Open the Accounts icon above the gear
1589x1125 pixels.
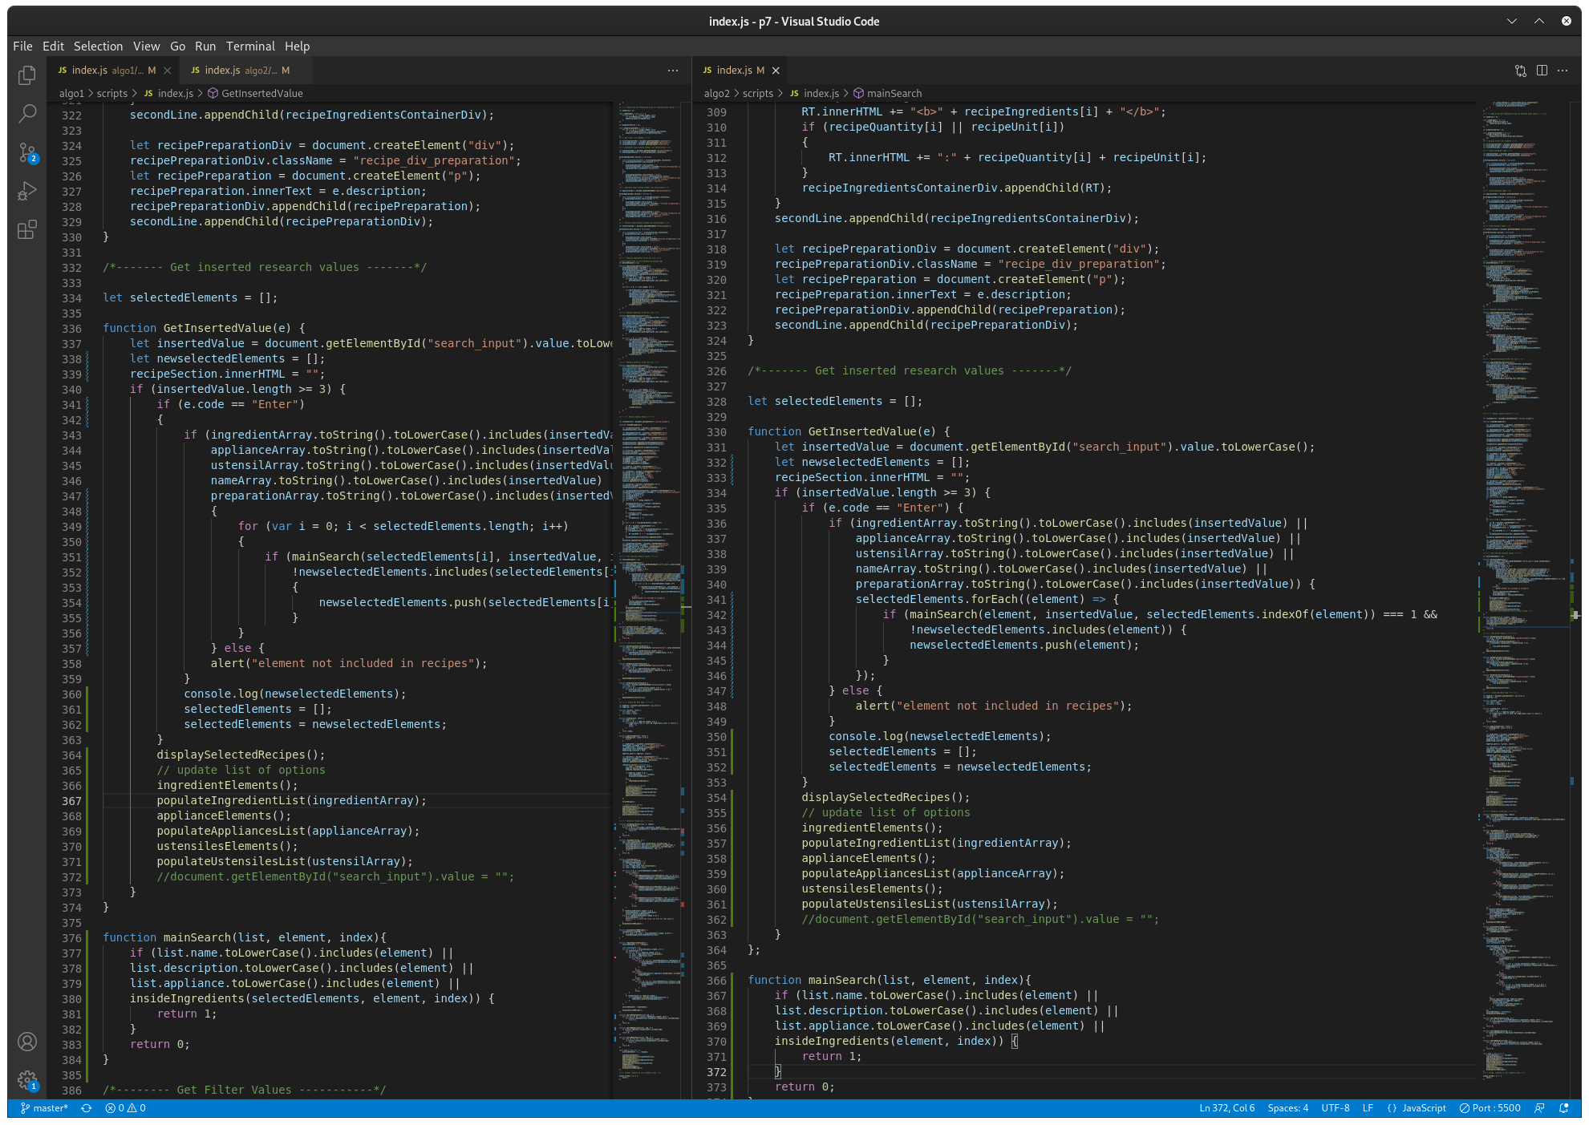27,1042
